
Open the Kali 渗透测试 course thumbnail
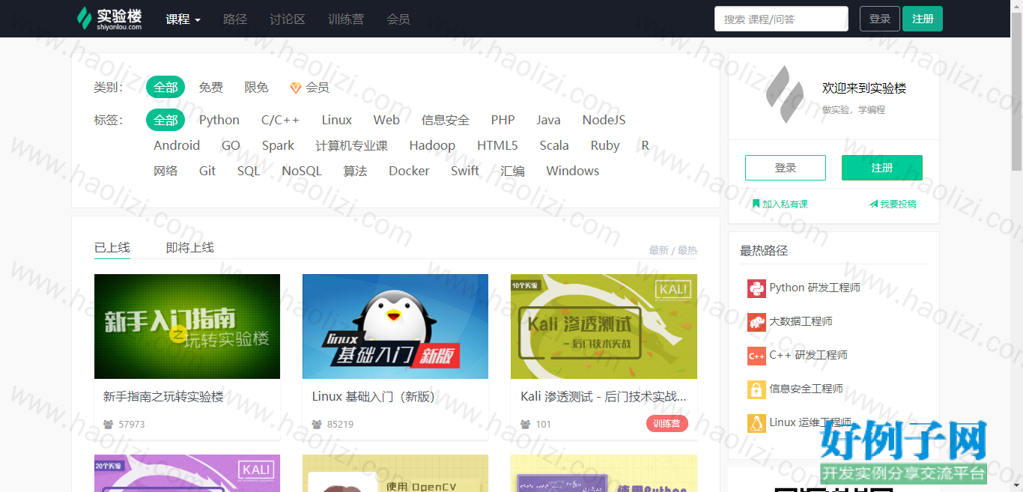tap(604, 327)
